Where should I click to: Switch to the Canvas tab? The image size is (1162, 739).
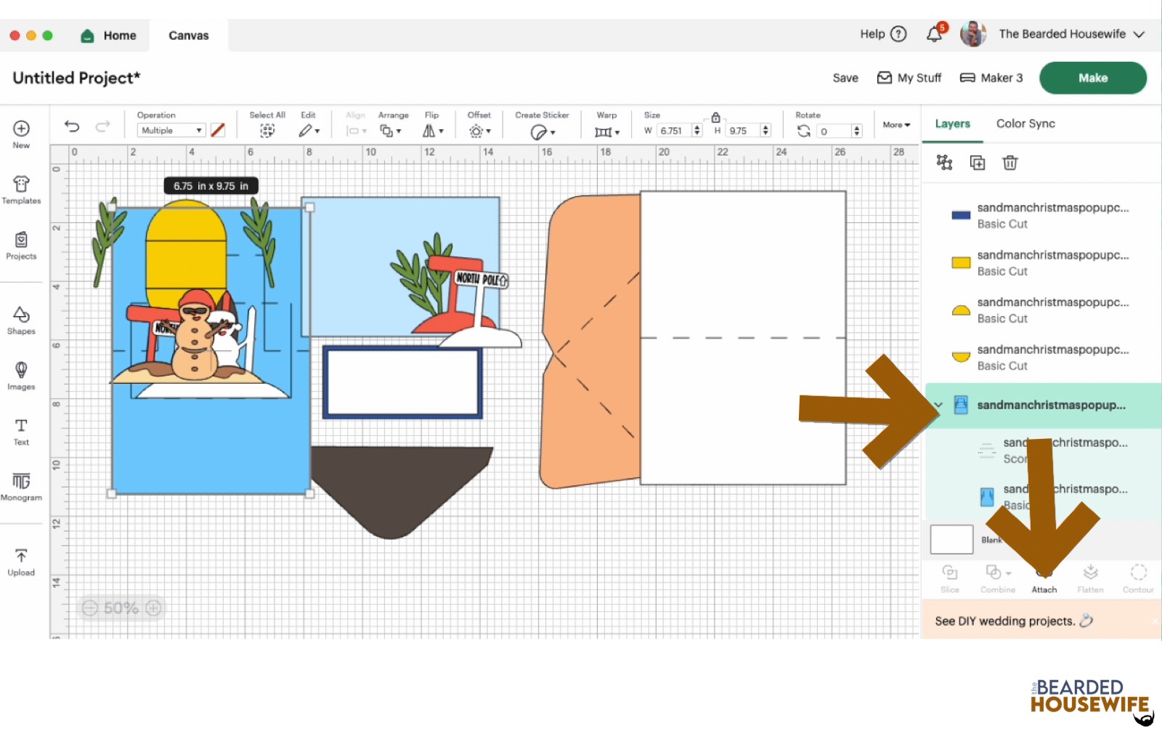coord(189,36)
